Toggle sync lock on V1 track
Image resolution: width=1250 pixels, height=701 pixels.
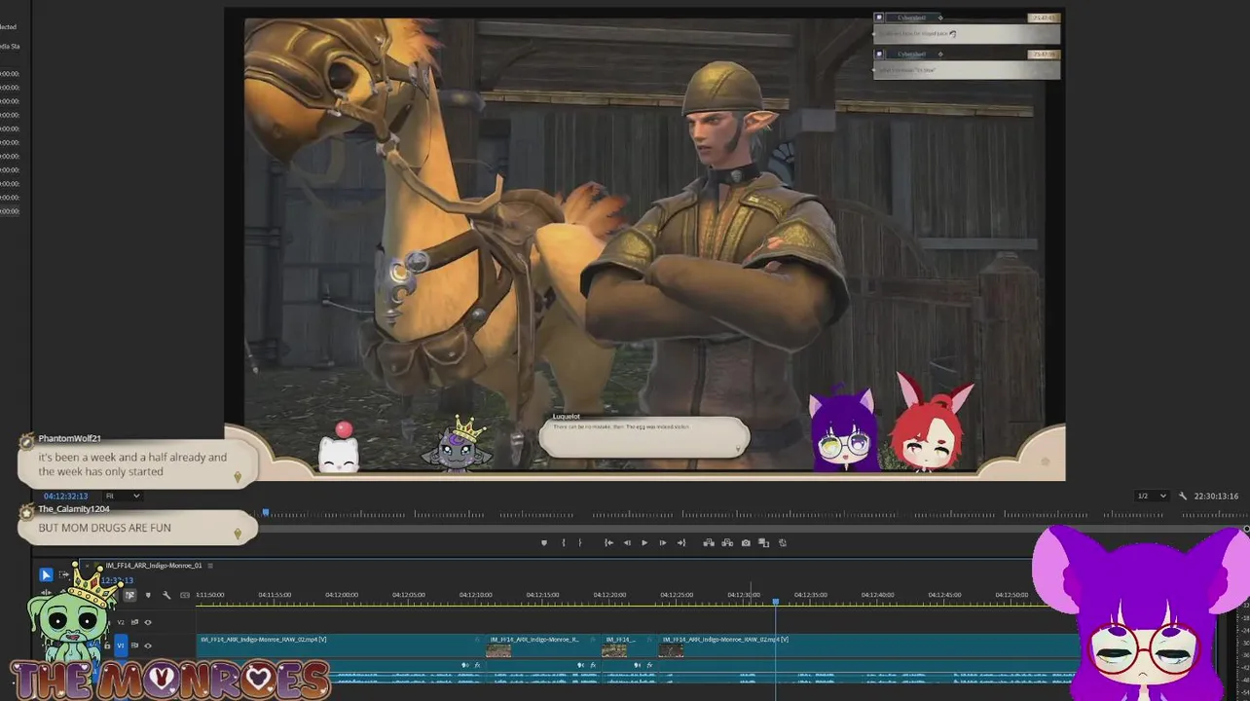click(135, 646)
